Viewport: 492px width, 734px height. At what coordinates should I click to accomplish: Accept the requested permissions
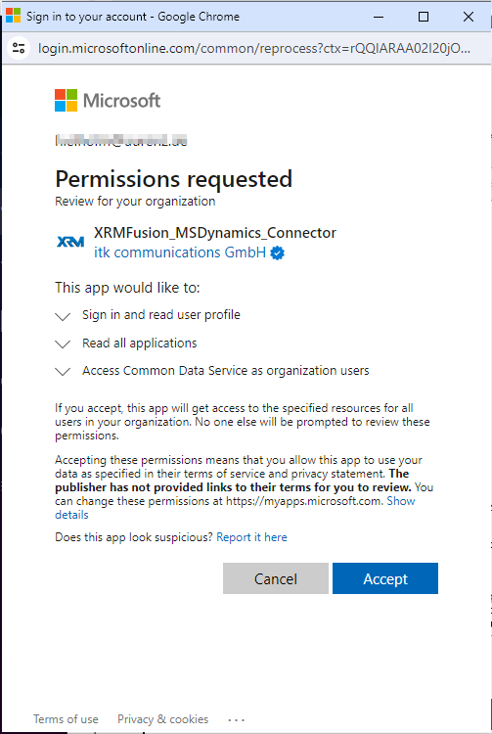pos(385,578)
